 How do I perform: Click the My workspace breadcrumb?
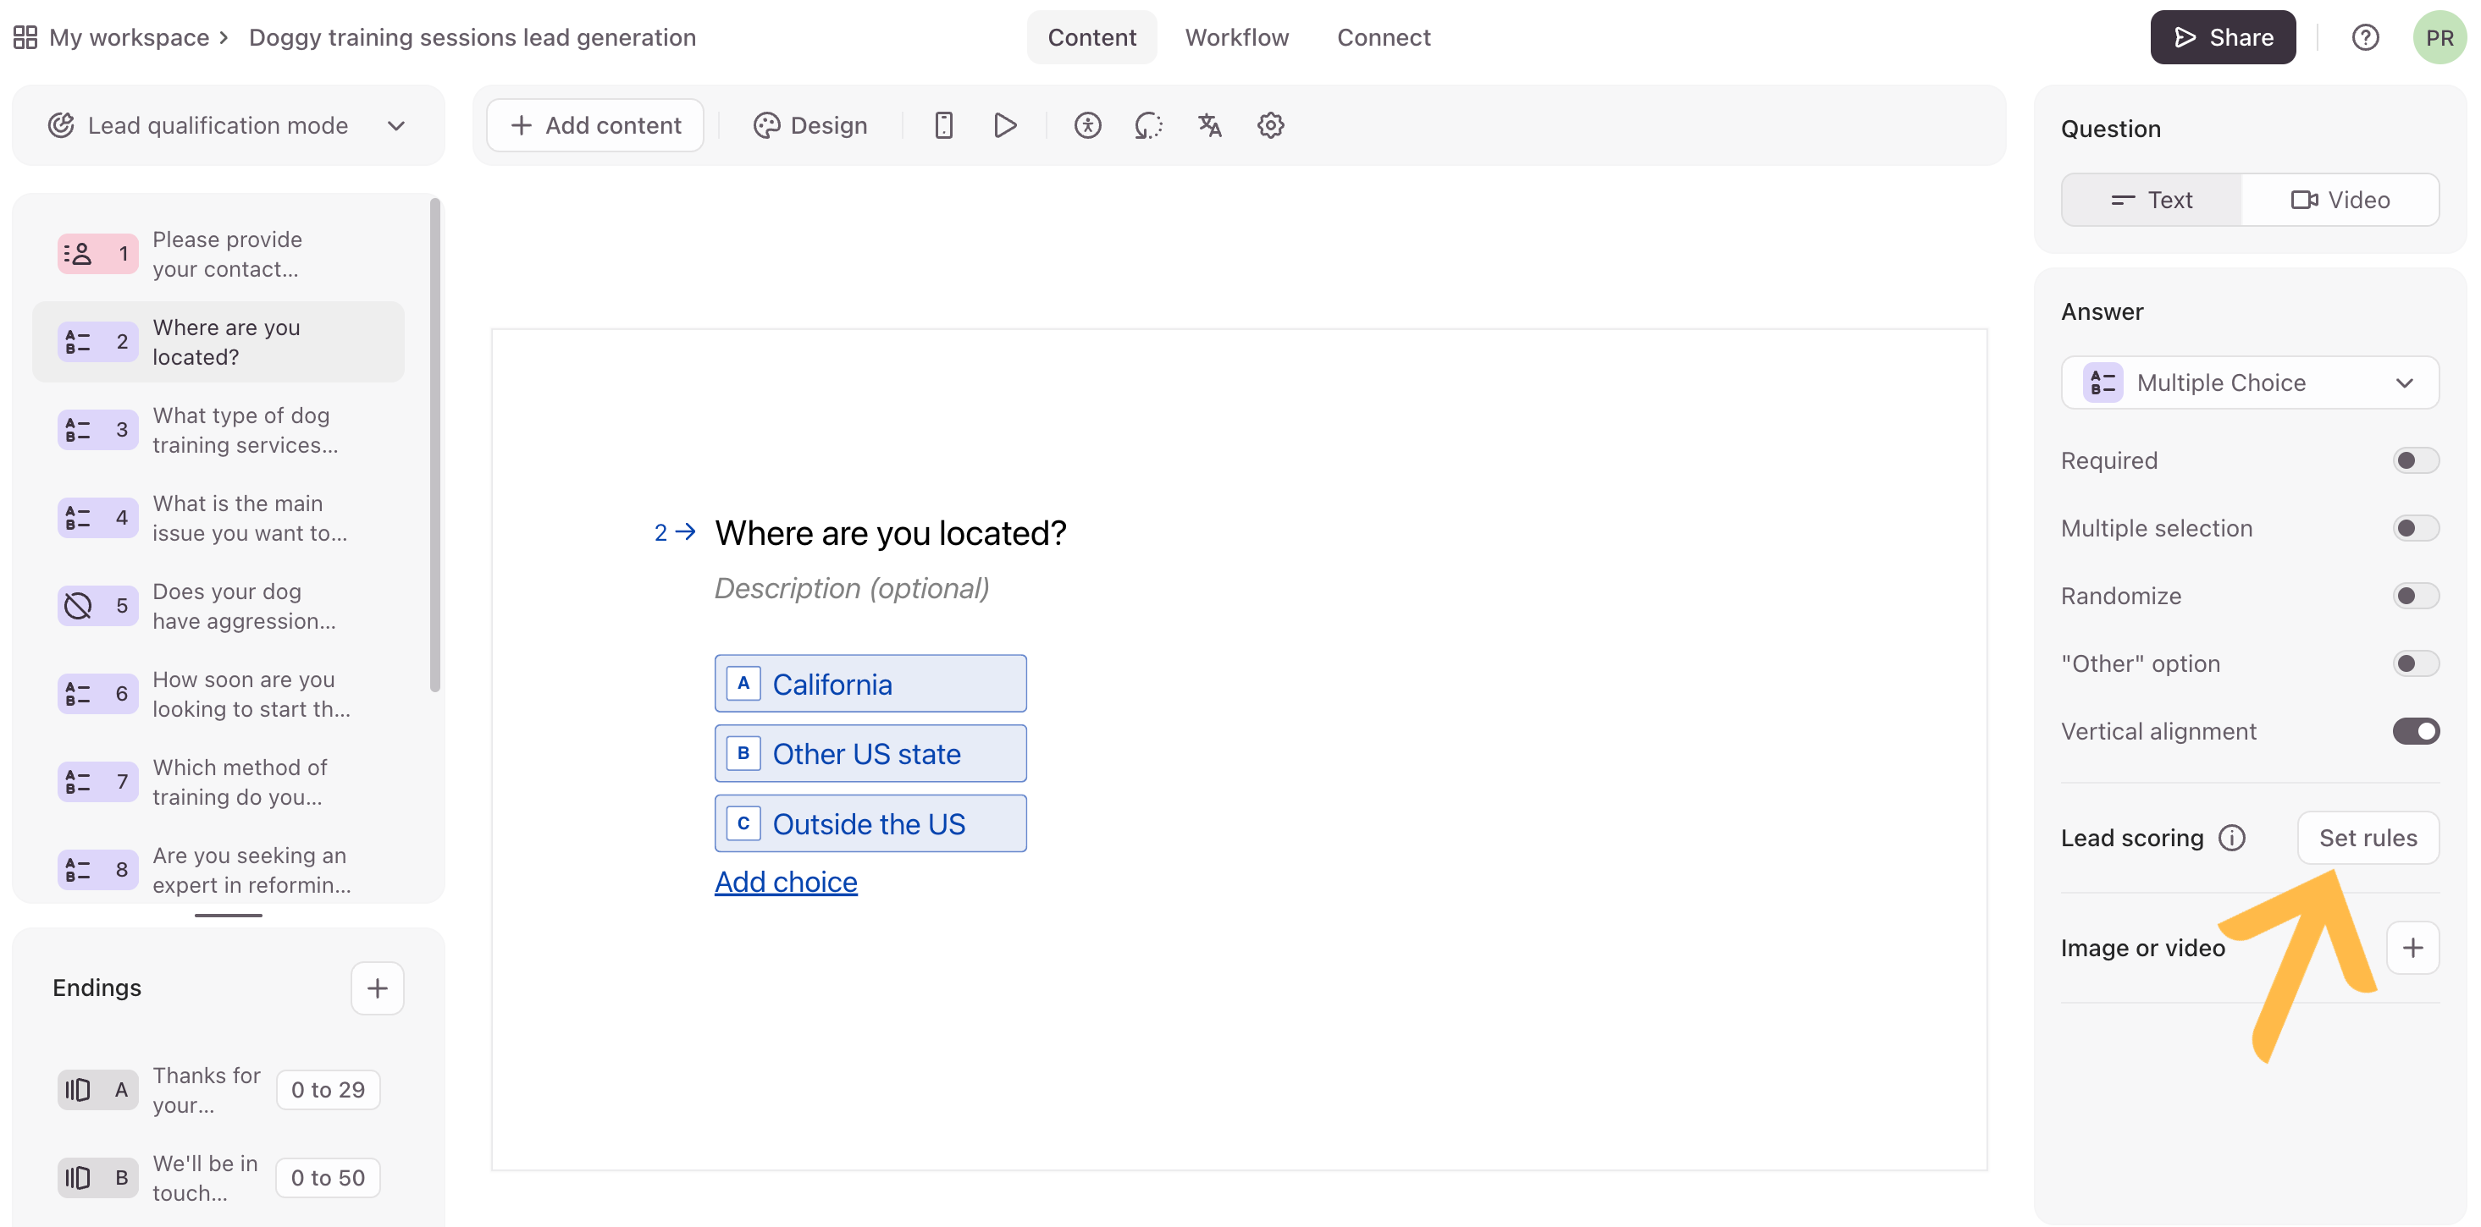(x=129, y=37)
